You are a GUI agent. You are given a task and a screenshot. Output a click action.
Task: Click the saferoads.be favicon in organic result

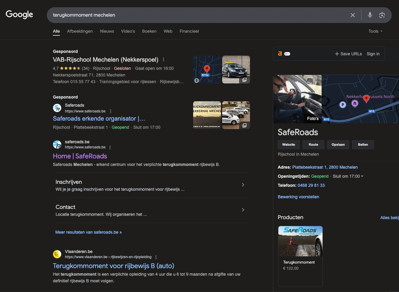(57, 144)
